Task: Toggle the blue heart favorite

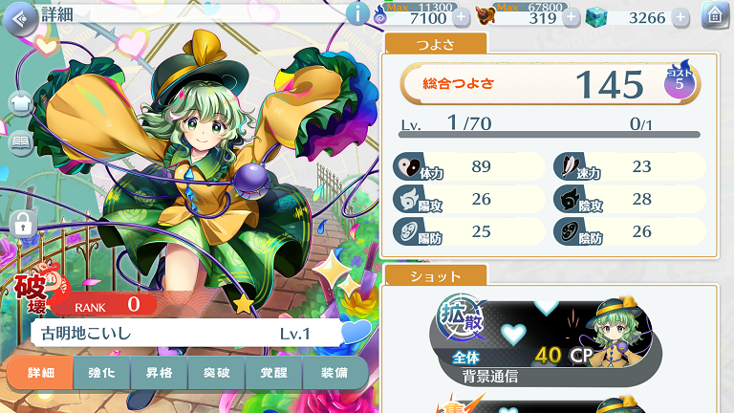Action: [356, 331]
